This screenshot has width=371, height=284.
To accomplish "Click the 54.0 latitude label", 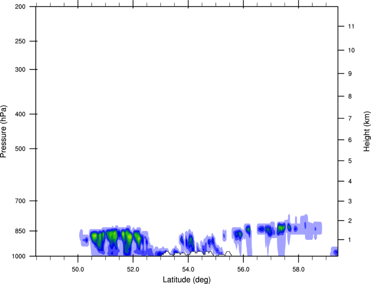I will click(x=188, y=270).
